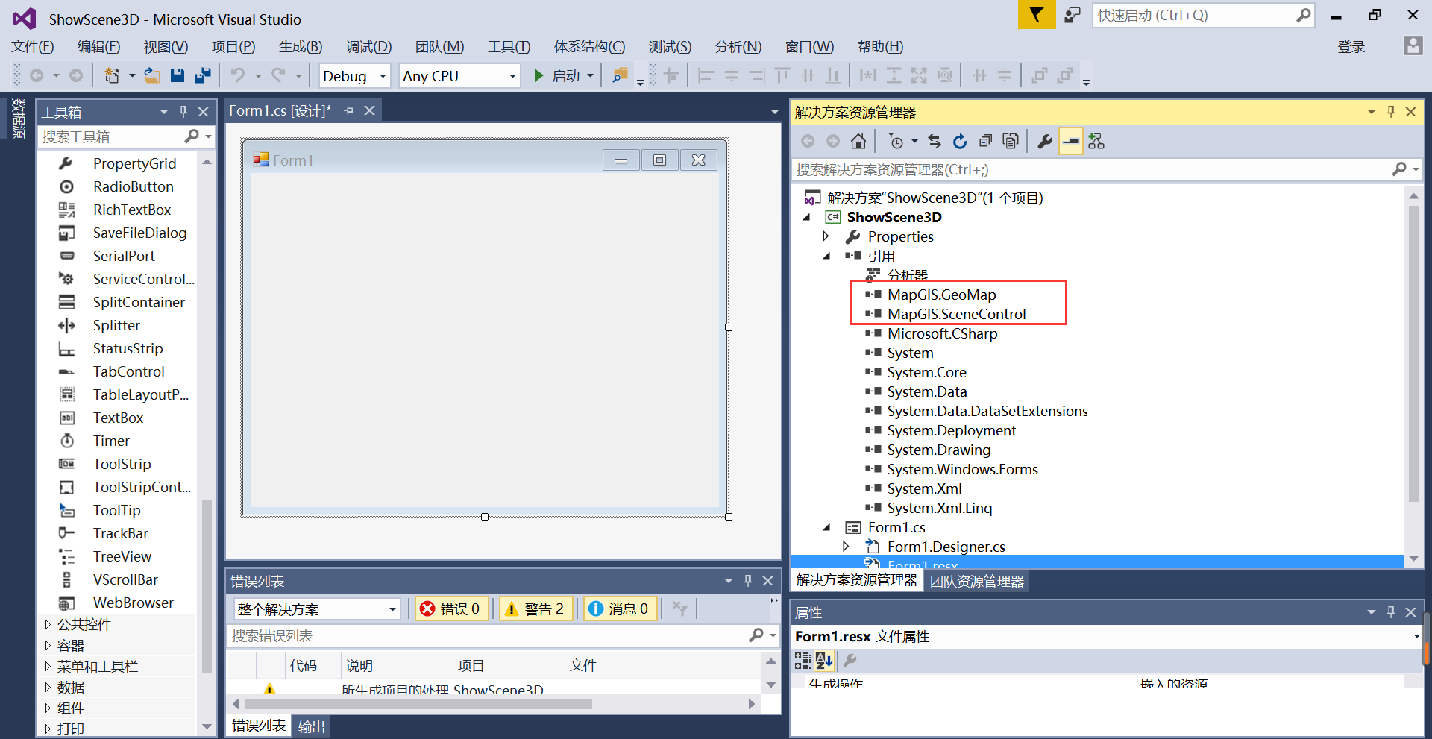Click the New Project icon

112,75
